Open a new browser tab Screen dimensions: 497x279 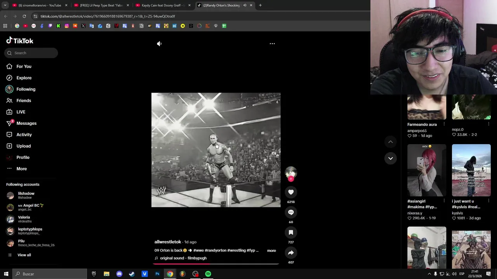[260, 5]
